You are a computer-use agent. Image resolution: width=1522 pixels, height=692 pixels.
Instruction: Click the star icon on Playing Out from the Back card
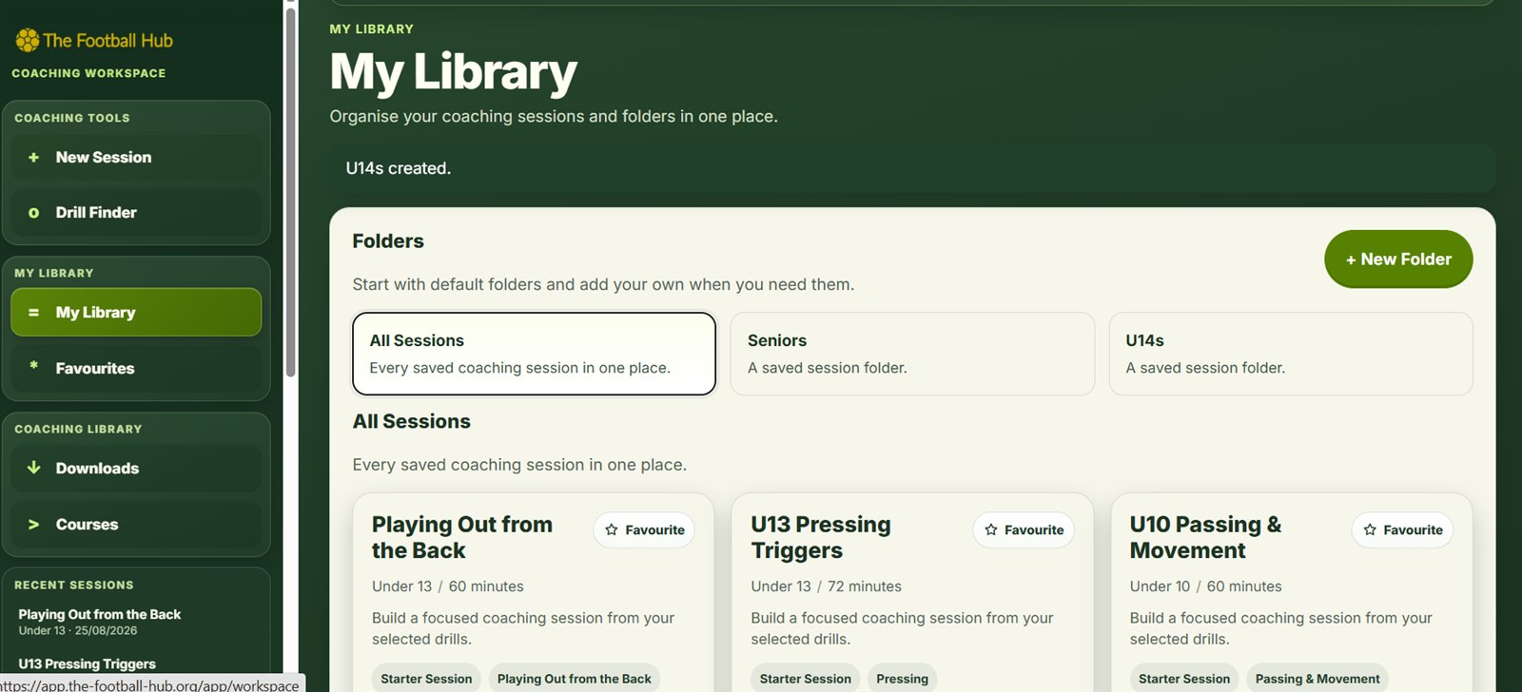pyautogui.click(x=612, y=529)
